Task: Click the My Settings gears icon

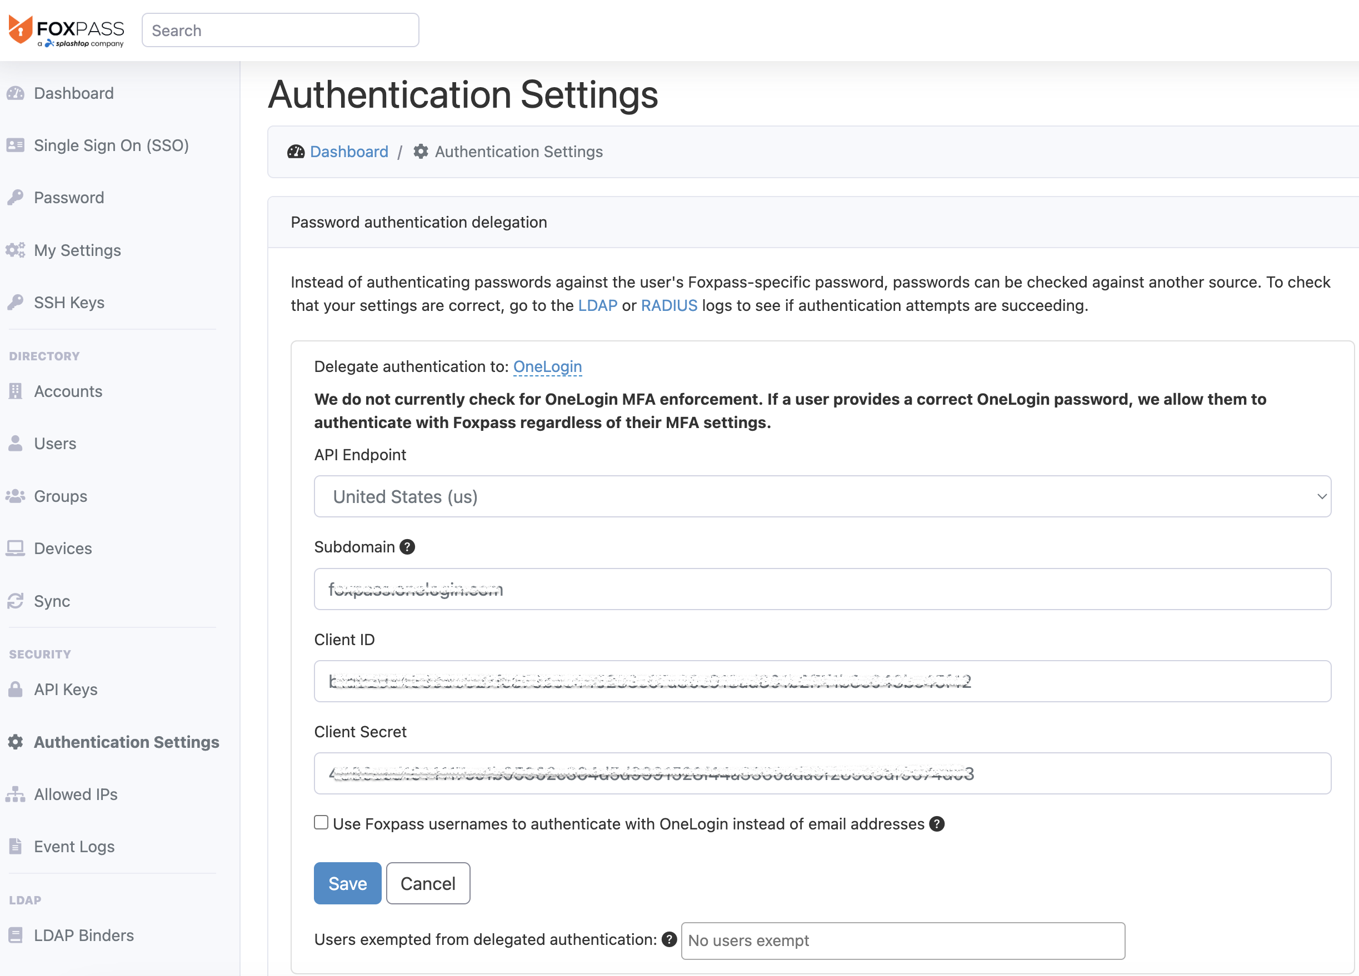Action: [x=16, y=250]
